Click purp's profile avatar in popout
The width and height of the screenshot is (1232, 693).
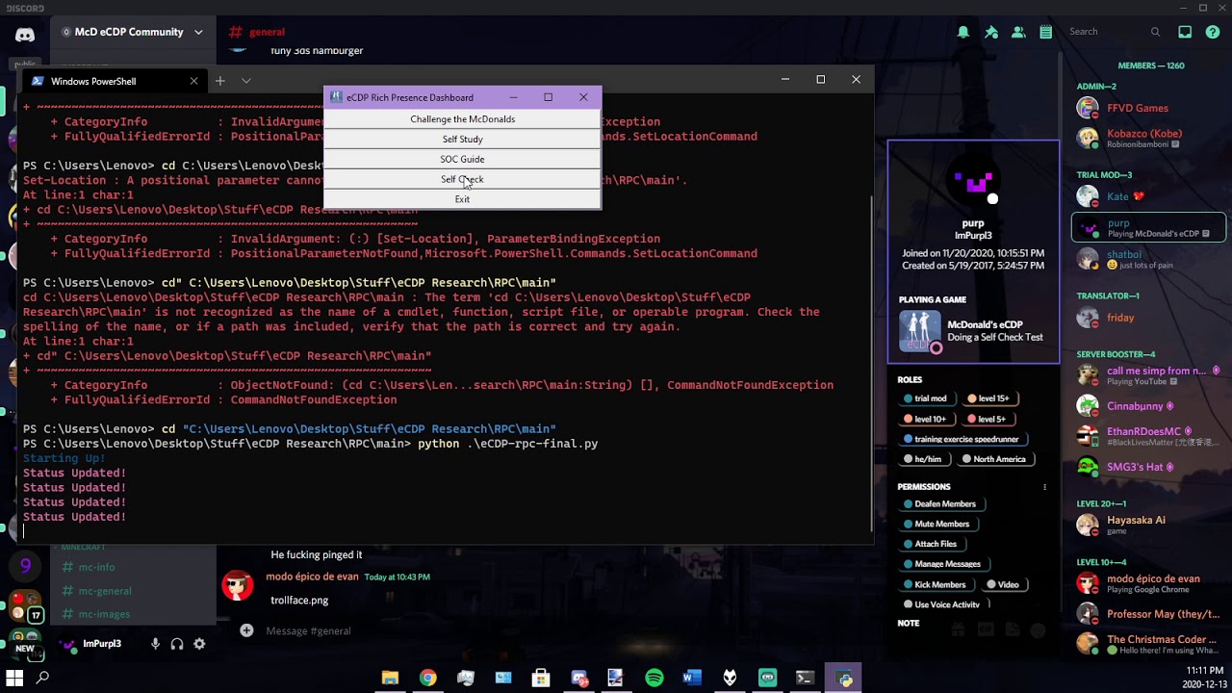pyautogui.click(x=973, y=182)
